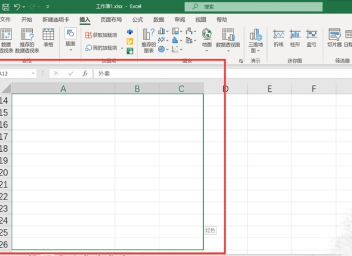The width and height of the screenshot is (352, 256).
Task: Open the Insert Function fx dialog
Action: click(85, 74)
